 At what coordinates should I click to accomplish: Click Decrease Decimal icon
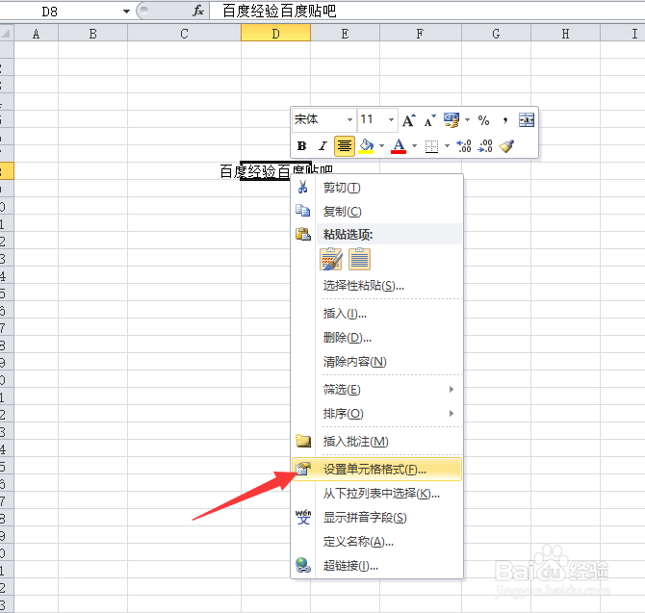pos(485,146)
